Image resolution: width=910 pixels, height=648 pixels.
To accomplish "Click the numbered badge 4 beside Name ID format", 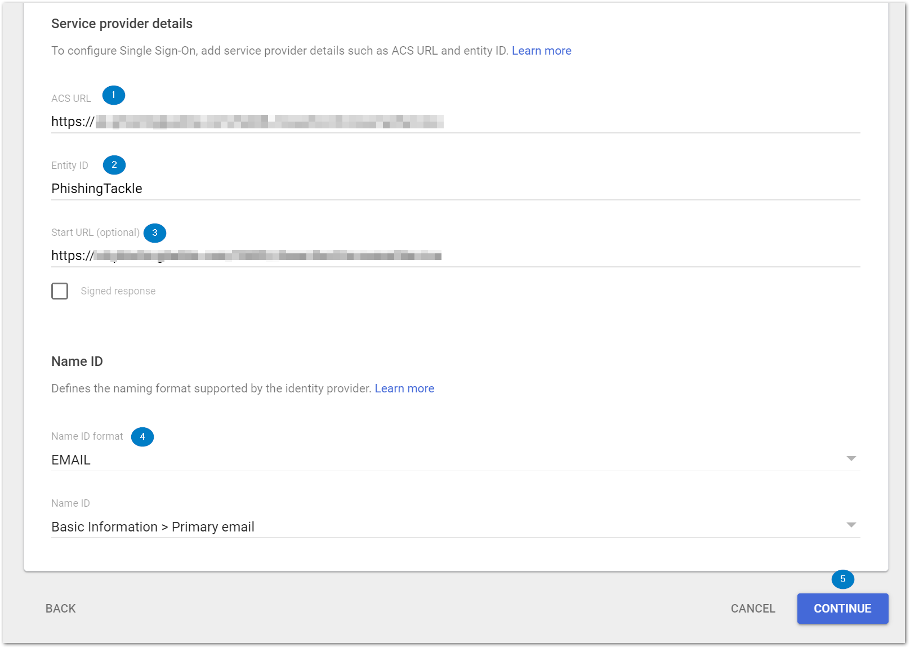I will click(x=142, y=437).
